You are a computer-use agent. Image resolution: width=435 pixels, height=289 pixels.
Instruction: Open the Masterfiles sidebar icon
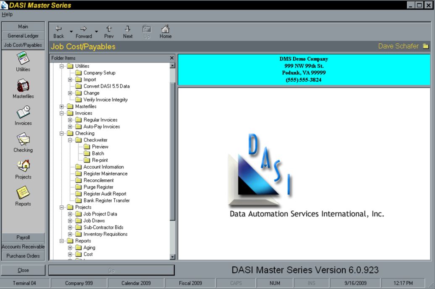tap(23, 86)
